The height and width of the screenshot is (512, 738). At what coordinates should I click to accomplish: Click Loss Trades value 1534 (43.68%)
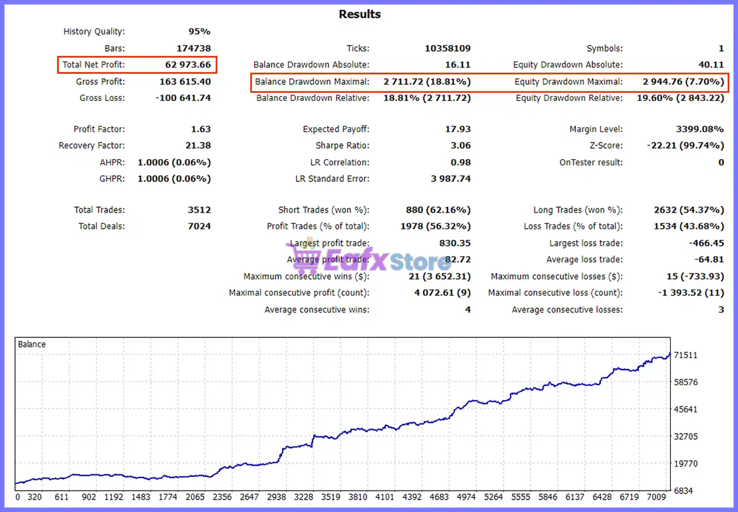pos(689,226)
